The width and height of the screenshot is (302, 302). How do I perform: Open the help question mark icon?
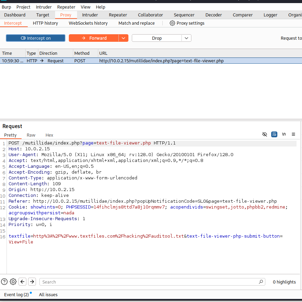point(4,282)
